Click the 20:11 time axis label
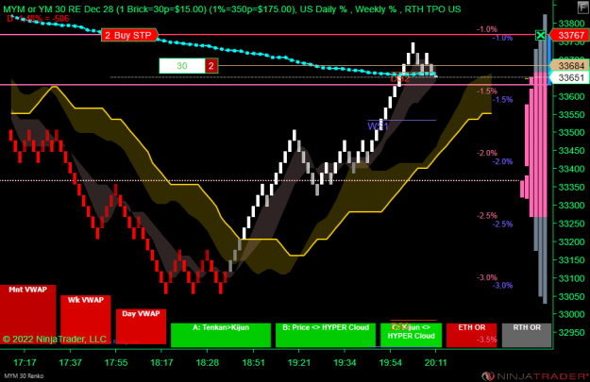The height and width of the screenshot is (382, 590). 436,363
